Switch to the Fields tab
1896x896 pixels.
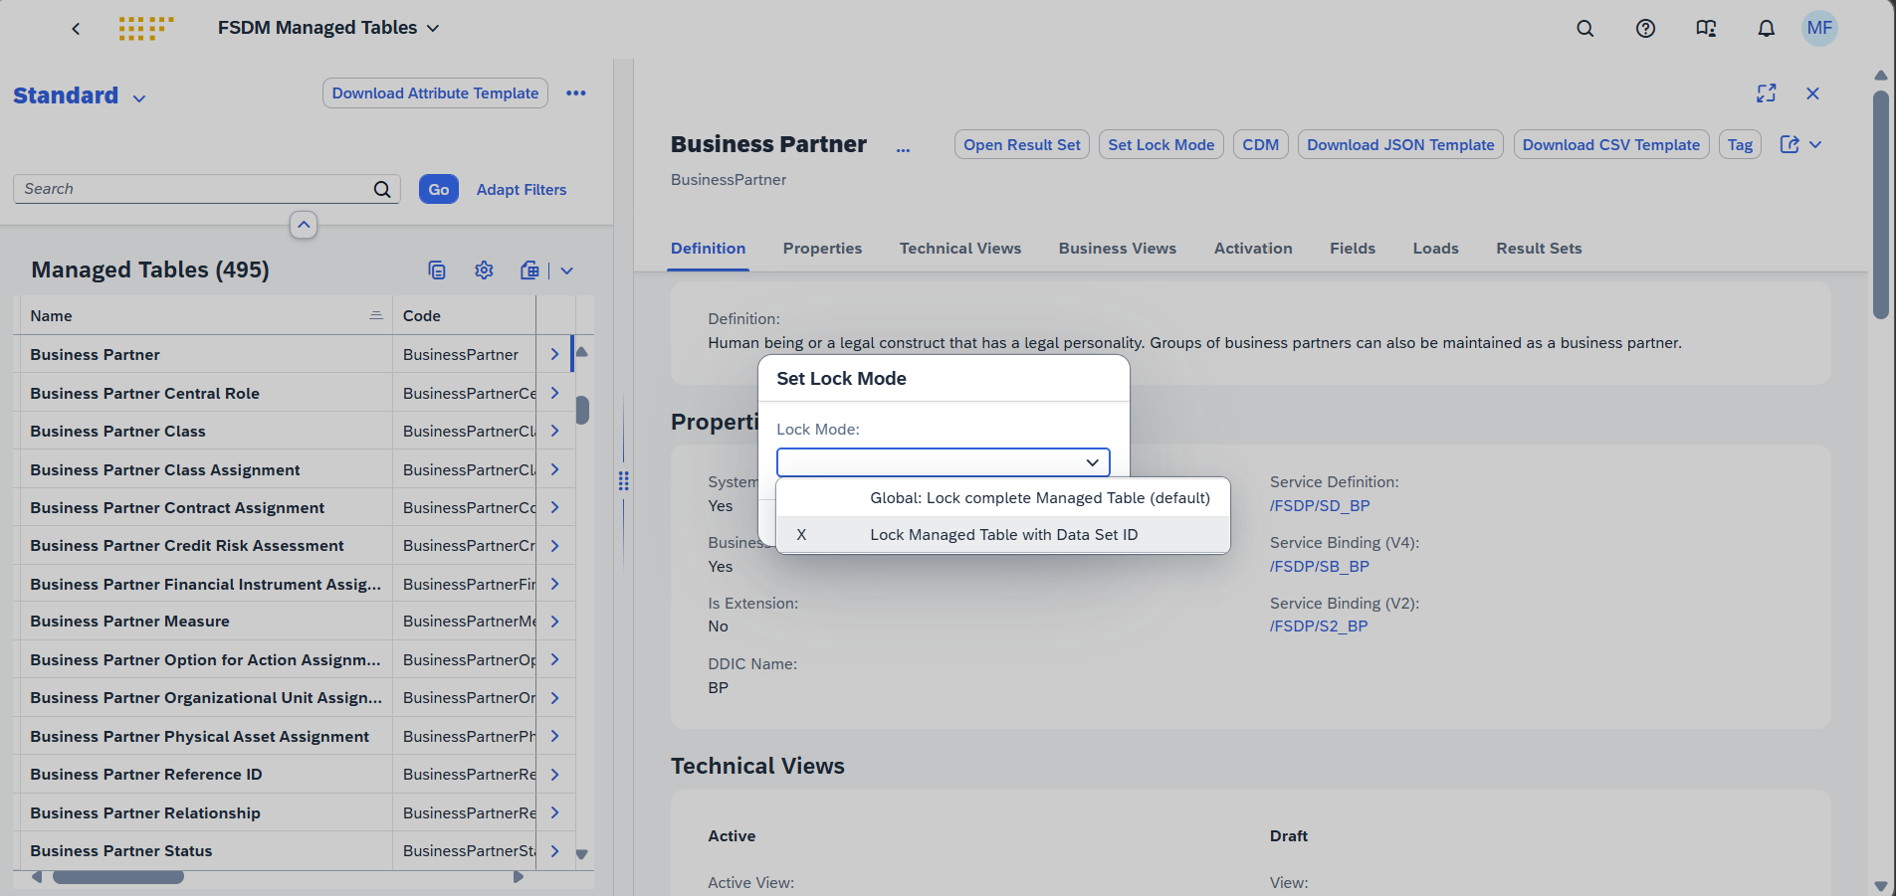(x=1353, y=249)
